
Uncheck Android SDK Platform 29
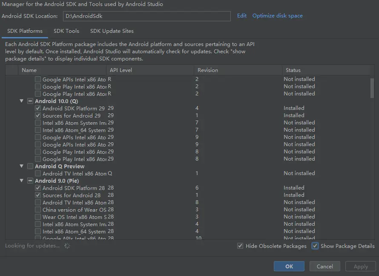point(38,109)
